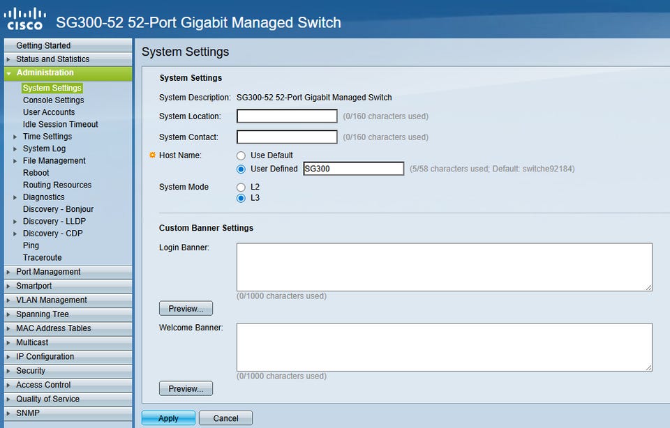
Task: Expand the Security arrow
Action: tap(8, 371)
